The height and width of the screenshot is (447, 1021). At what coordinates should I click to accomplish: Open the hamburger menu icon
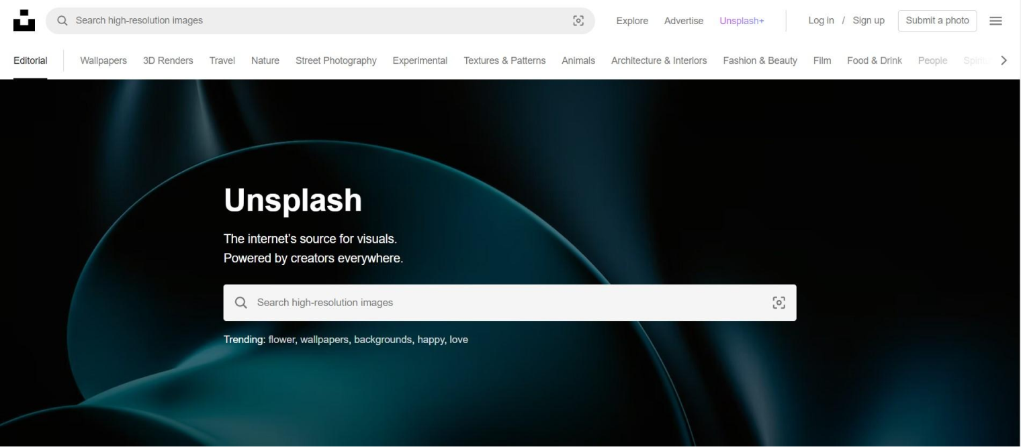[x=995, y=21]
